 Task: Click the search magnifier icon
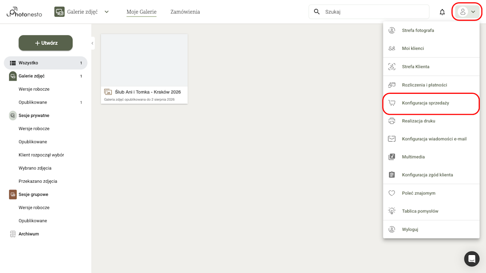(x=317, y=12)
